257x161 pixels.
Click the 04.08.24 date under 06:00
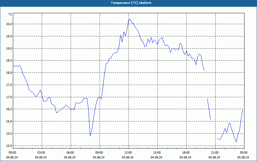[x=70, y=157]
